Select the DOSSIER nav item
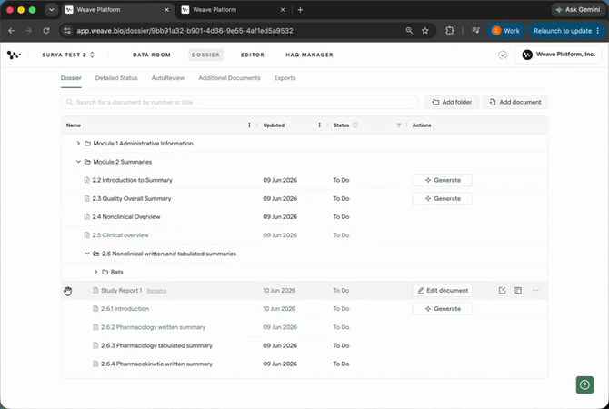 click(x=205, y=55)
